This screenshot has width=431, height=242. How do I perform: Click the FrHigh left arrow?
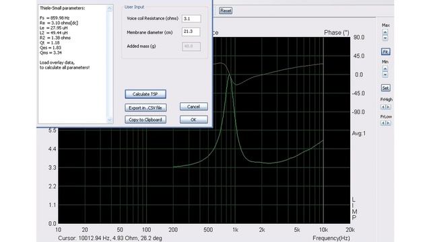[x=383, y=107]
